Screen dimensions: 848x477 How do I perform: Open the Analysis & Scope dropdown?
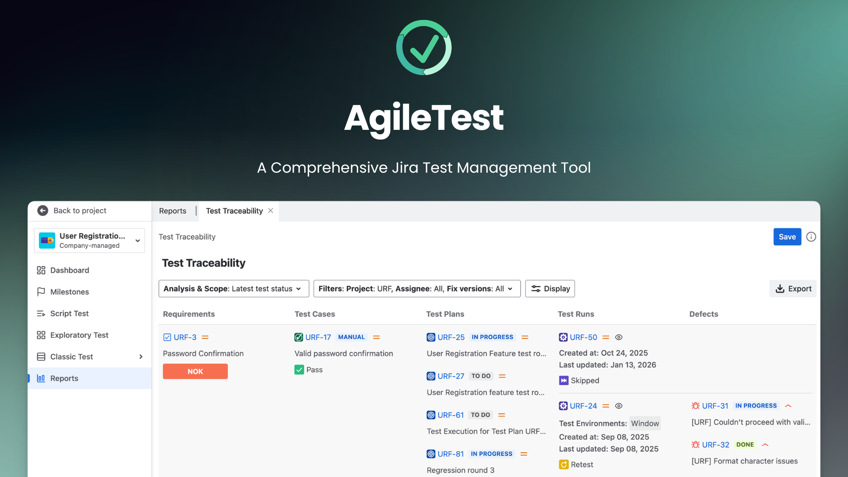233,288
